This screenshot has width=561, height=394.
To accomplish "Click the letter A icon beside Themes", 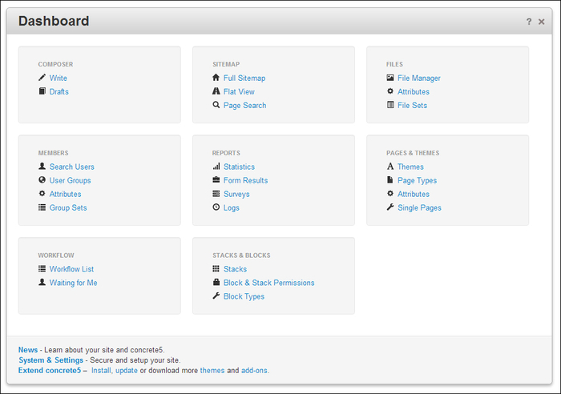I will [x=390, y=167].
